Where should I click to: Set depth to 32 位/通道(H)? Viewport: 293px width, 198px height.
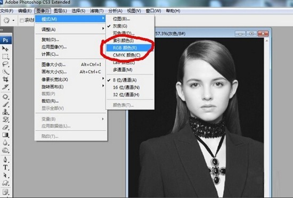(x=130, y=95)
